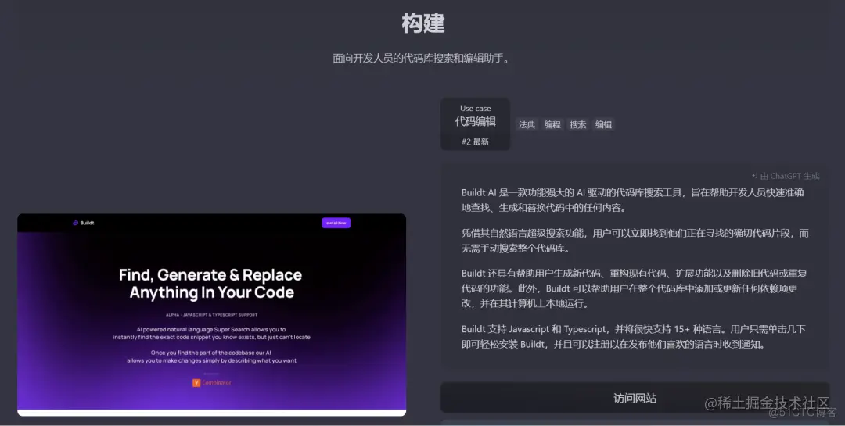Click the 访问网站 button
The height and width of the screenshot is (426, 845).
point(635,398)
